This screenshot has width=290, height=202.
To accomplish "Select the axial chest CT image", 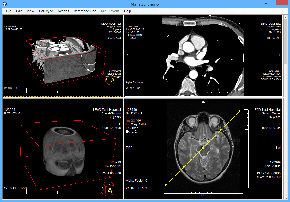I will point(203,56).
